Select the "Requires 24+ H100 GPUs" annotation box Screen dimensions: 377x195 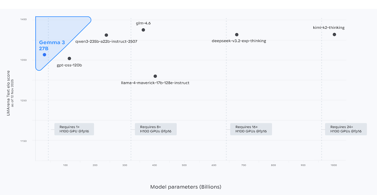(x=346, y=129)
